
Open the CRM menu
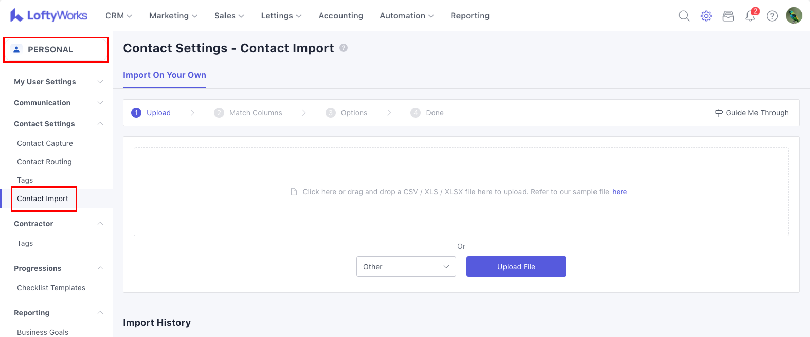coord(118,16)
